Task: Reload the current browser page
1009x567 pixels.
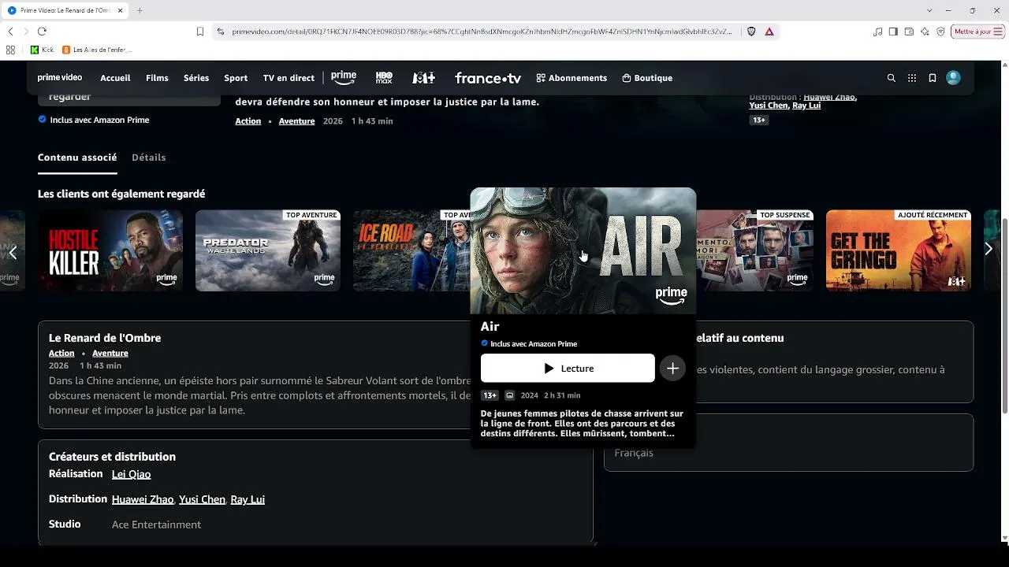Action: 42,31
